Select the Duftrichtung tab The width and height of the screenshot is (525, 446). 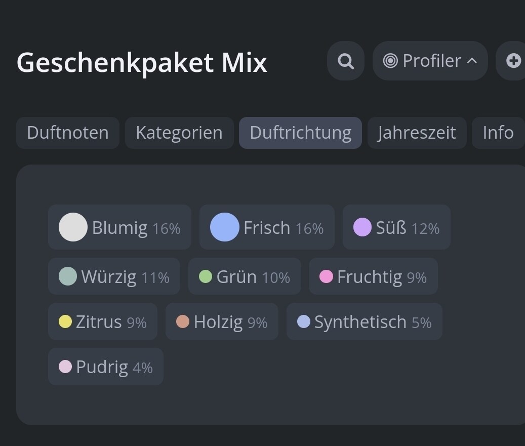pos(300,133)
